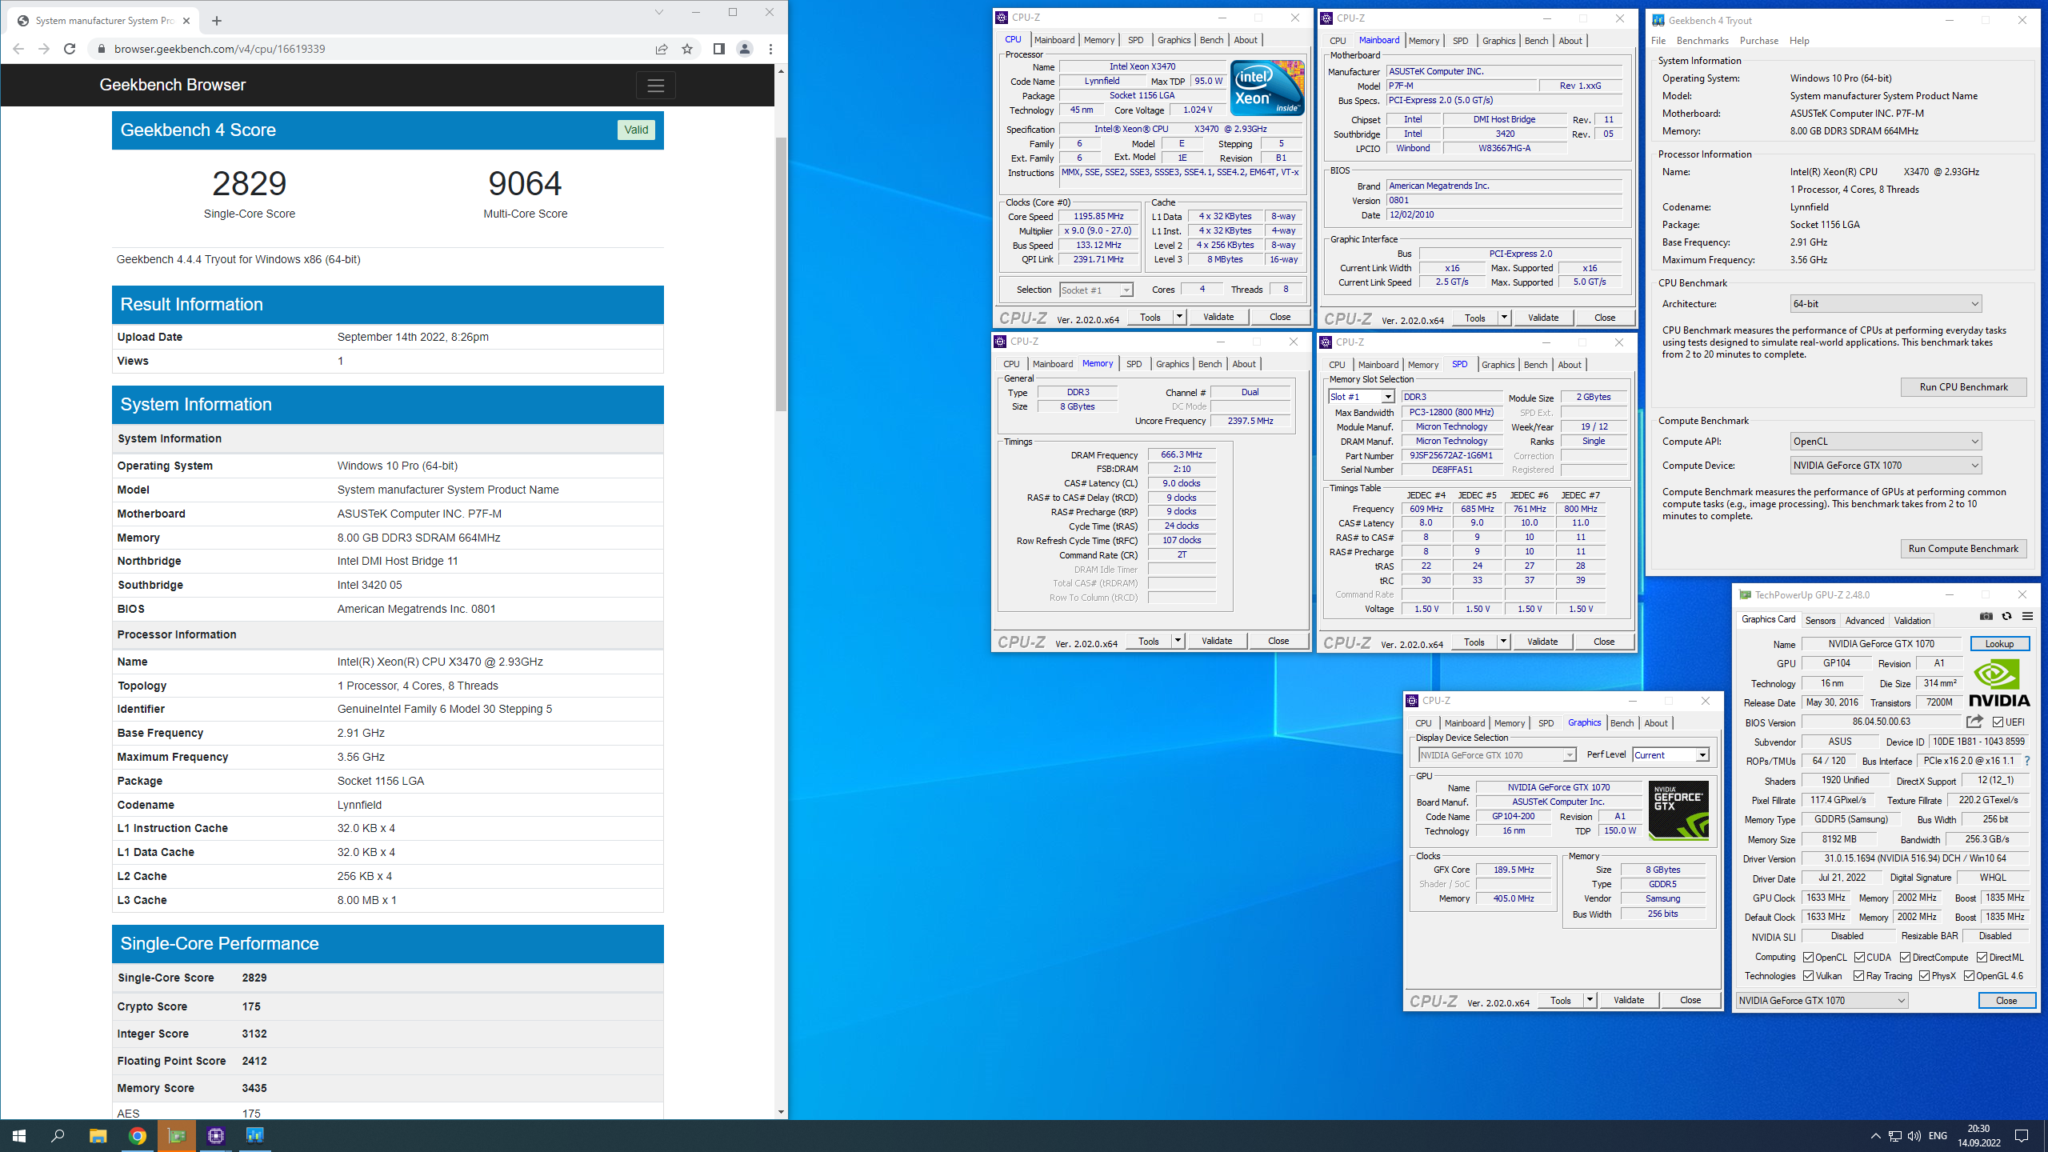
Task: Click the Valid badge on Geekbench score
Action: [x=636, y=130]
